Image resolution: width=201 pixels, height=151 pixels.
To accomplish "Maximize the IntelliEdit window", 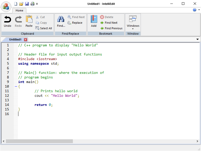I will click(x=183, y=4).
